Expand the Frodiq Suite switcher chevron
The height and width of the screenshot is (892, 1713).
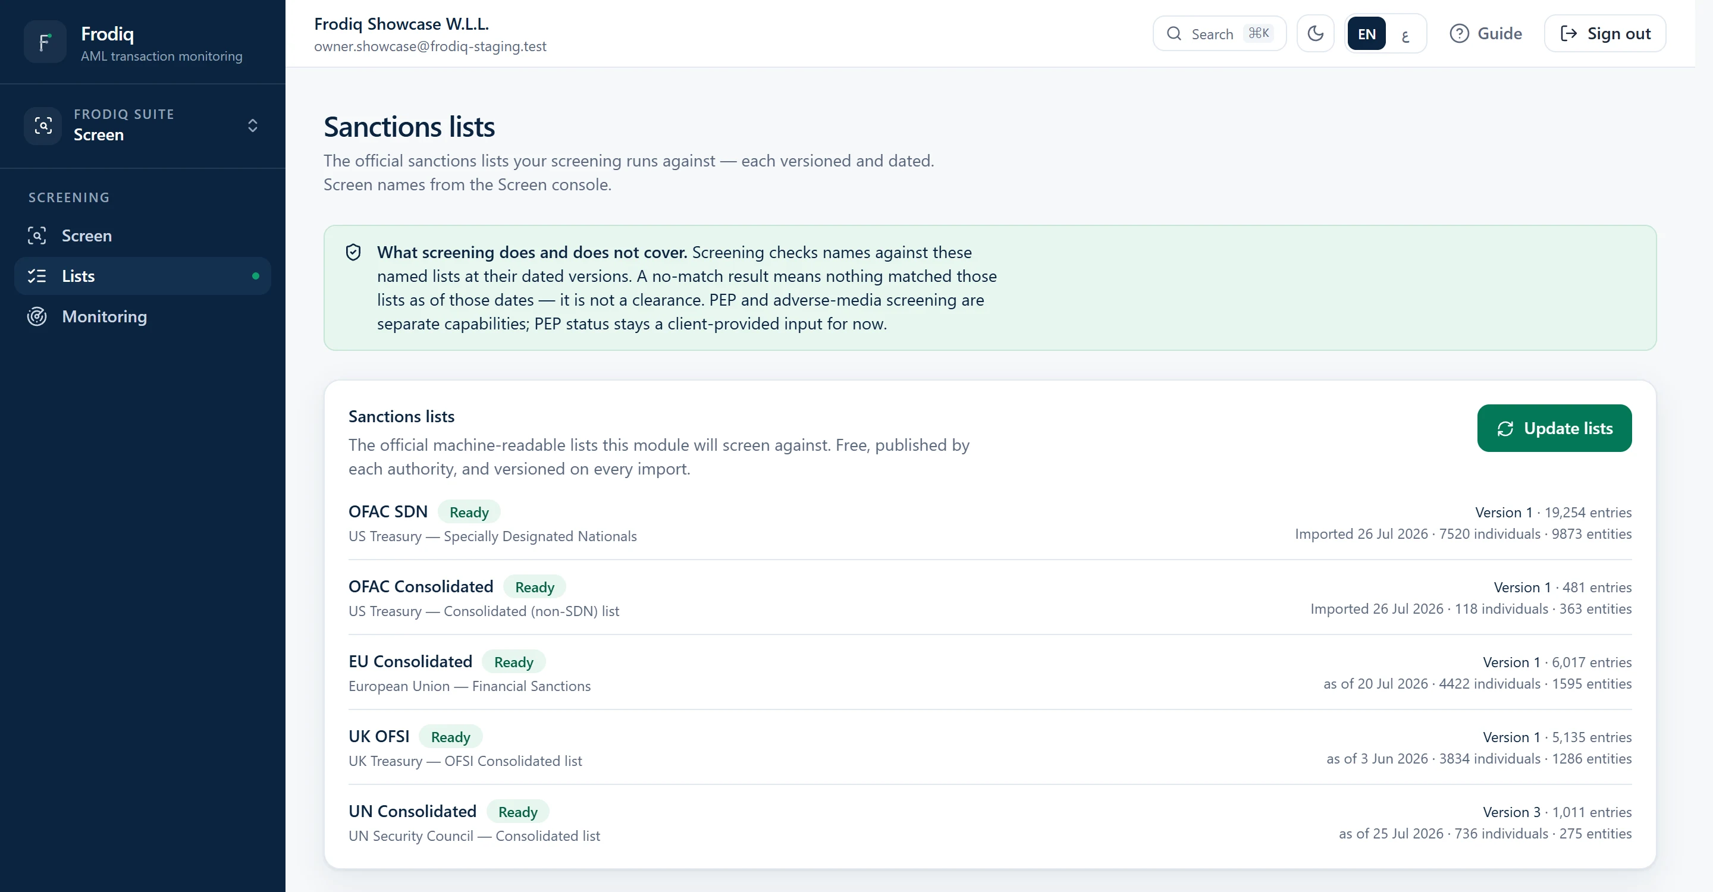(253, 125)
